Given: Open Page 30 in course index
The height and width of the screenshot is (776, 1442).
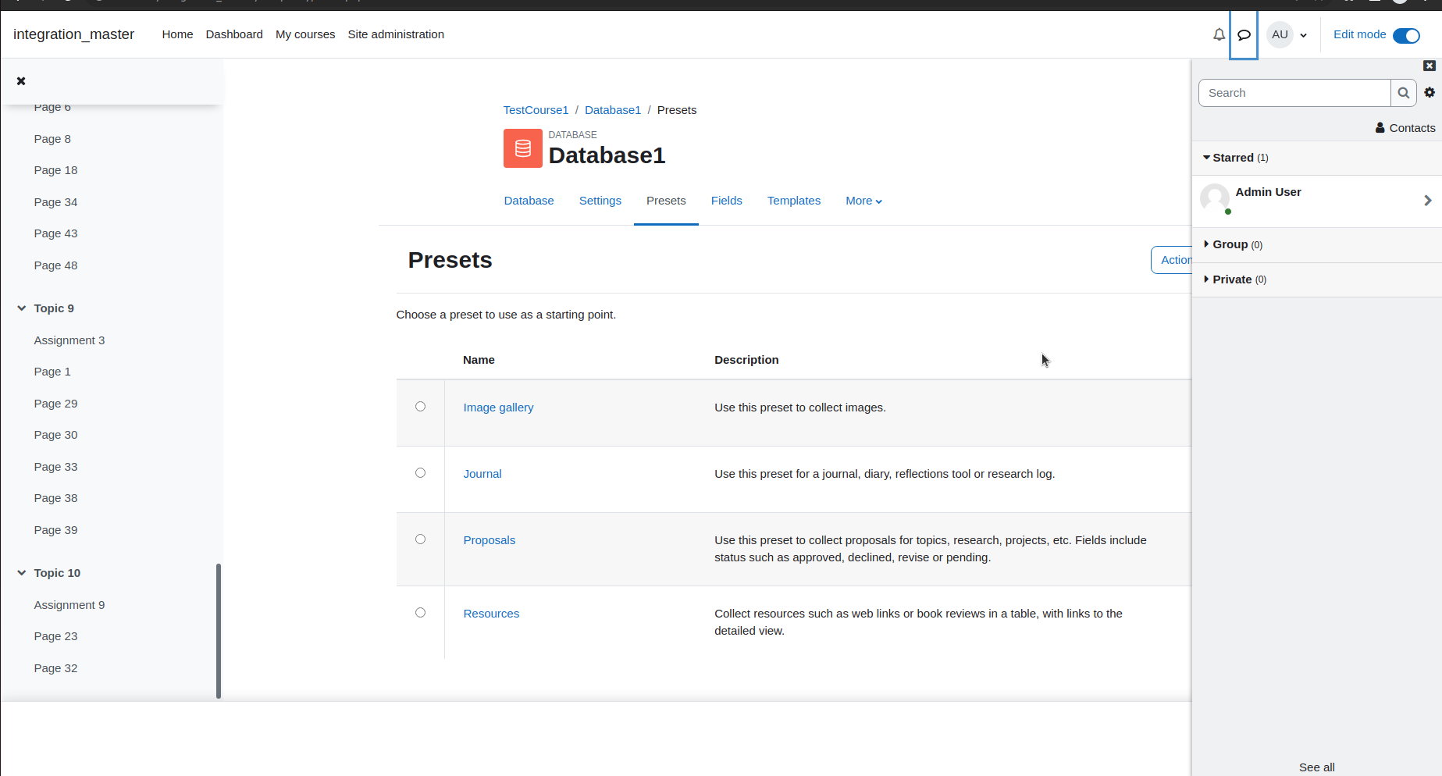Looking at the screenshot, I should (x=55, y=435).
